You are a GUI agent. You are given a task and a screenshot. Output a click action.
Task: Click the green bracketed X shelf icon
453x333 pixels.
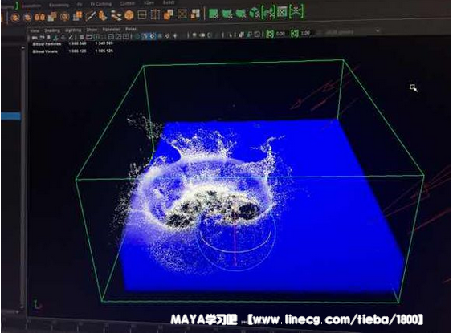(296, 11)
